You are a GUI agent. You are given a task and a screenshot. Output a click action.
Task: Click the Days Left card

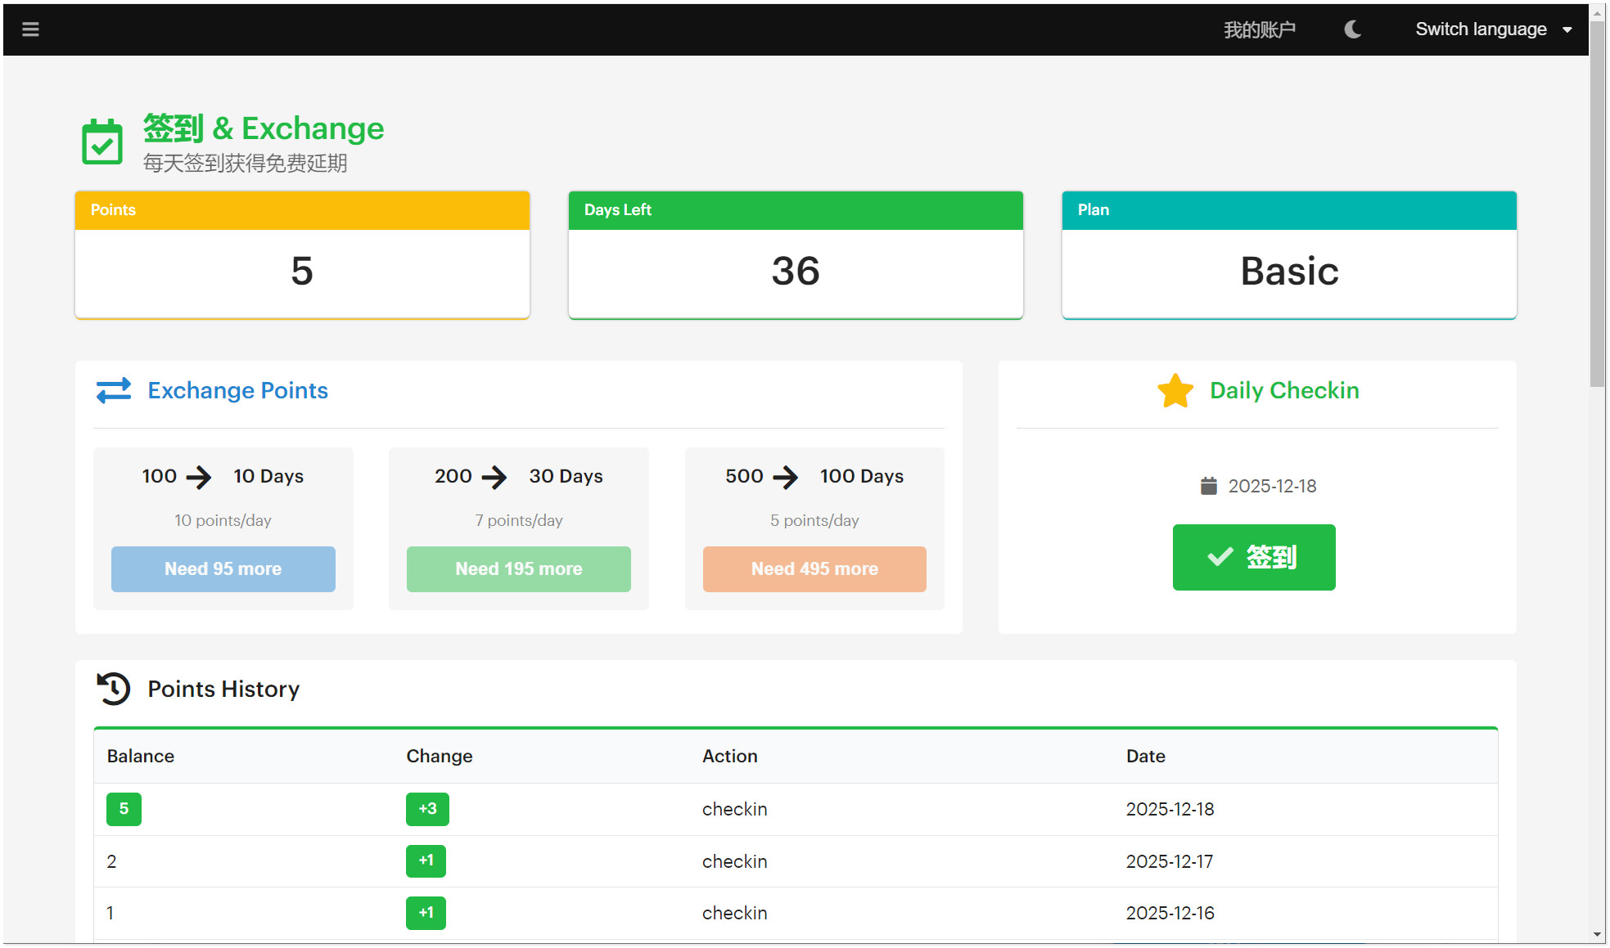coord(795,255)
